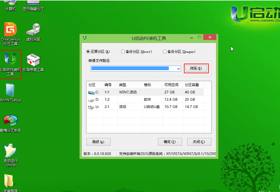The image size is (280, 192).
Task: Launch U启动PE装机工具 desktop shortcut
Action: pyautogui.click(x=10, y=64)
